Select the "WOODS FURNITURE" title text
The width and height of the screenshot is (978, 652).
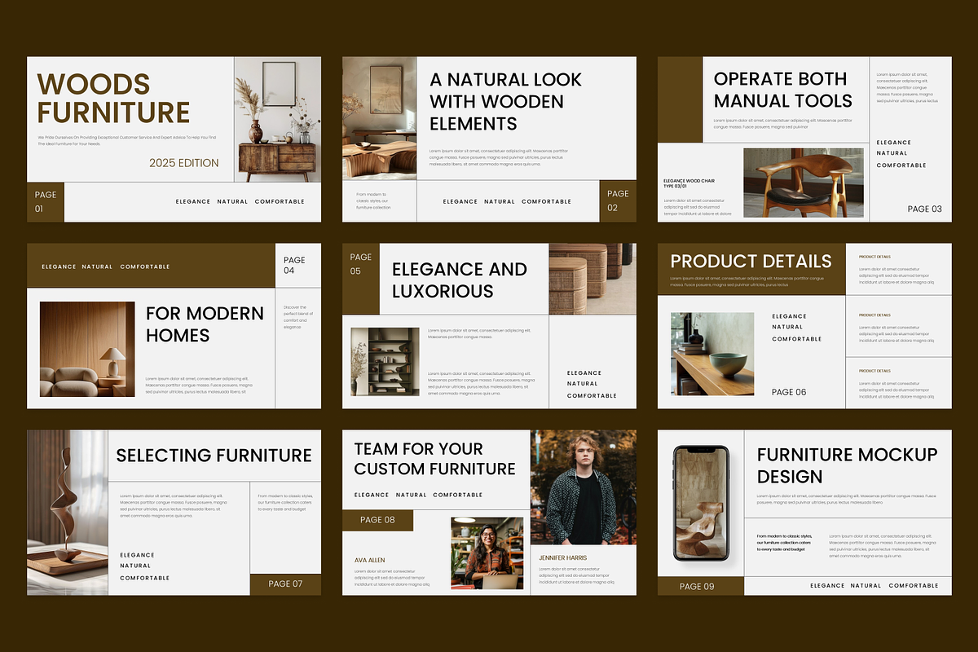[113, 98]
